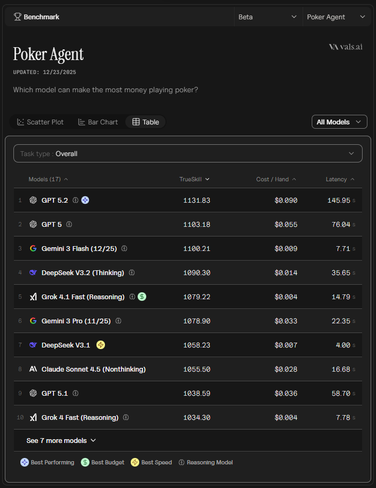
Task: Open the Task type Overall dropdown
Action: pyautogui.click(x=187, y=153)
